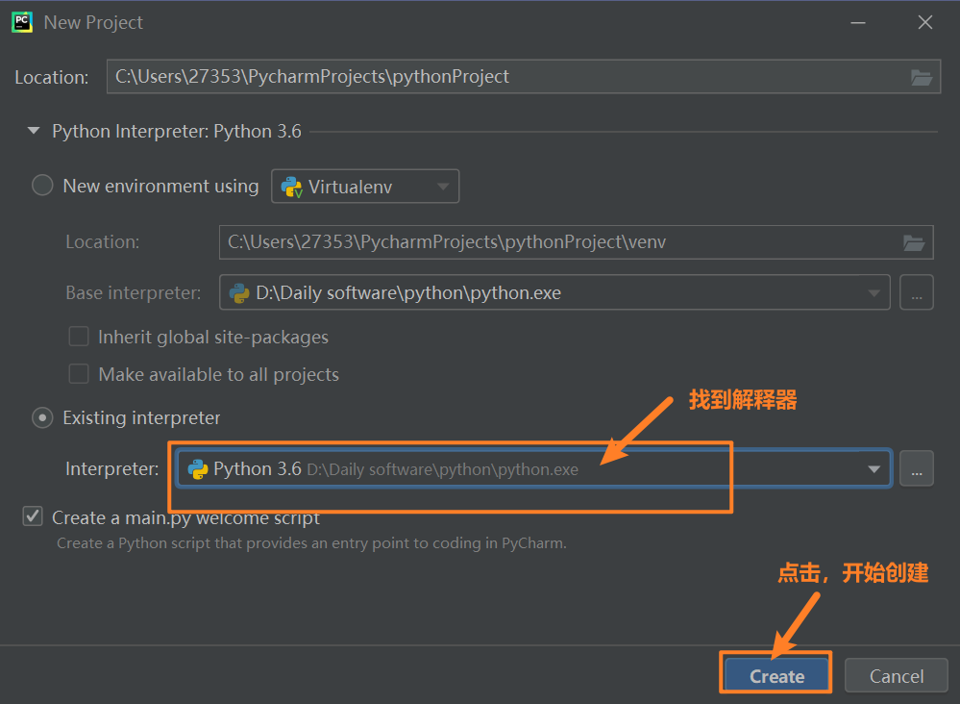
Task: Click the Python icon in the Interpreter field
Action: coord(197,469)
